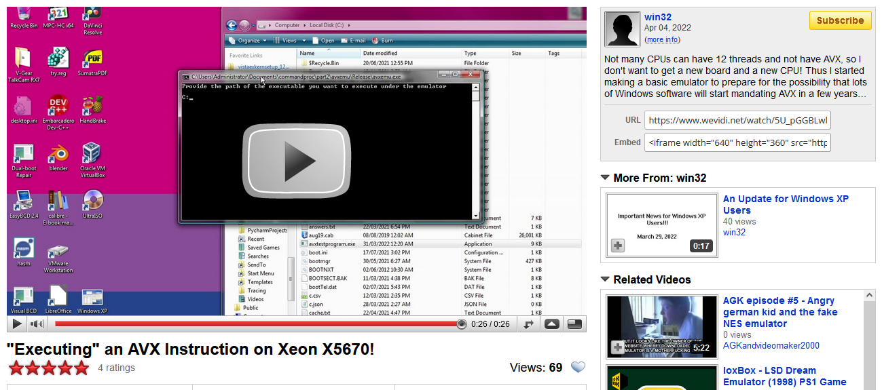Open the win32 link under '40 views'
The width and height of the screenshot is (882, 390).
(734, 232)
